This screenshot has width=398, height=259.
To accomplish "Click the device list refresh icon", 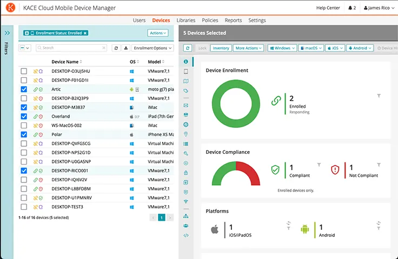I will [x=116, y=48].
